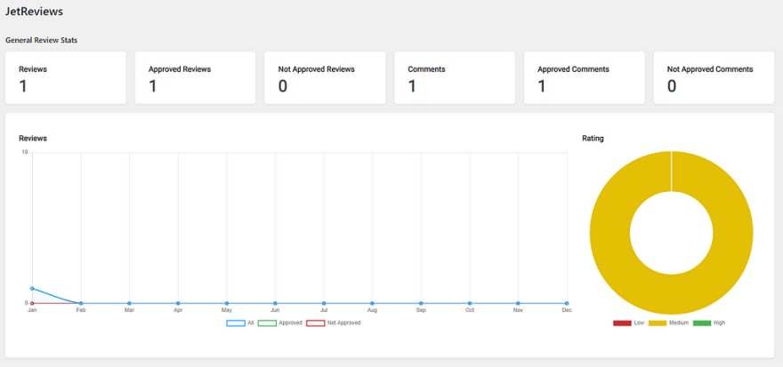Click the Not Approved legend label text
Viewport: 783px width, 367px height.
(344, 323)
